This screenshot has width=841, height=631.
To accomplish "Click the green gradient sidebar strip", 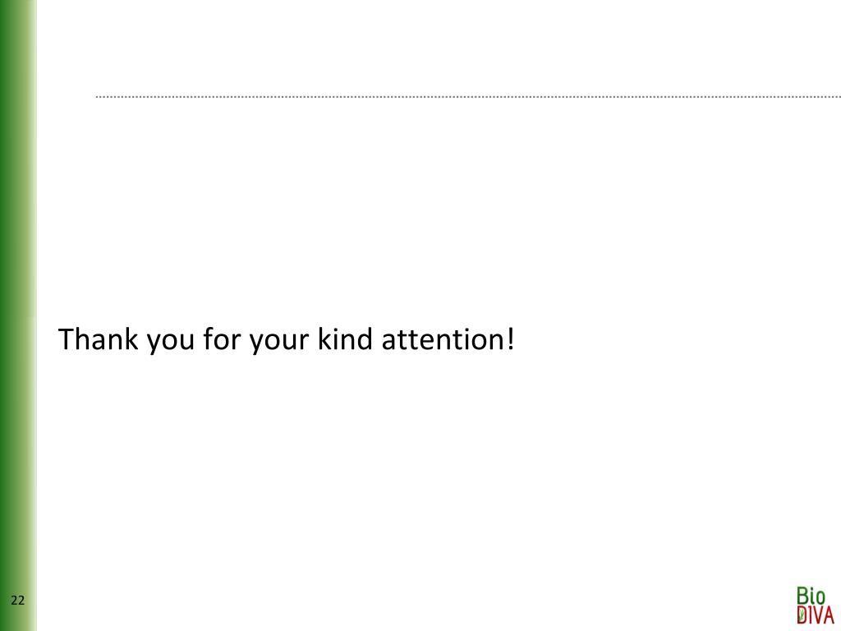I will tap(18, 315).
